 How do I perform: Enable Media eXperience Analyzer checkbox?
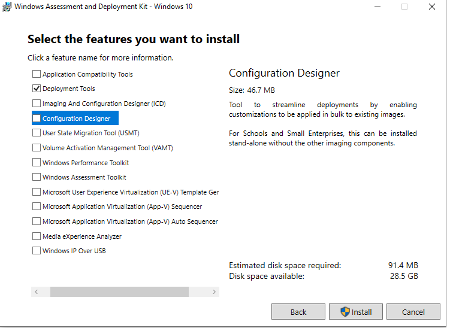(x=37, y=236)
